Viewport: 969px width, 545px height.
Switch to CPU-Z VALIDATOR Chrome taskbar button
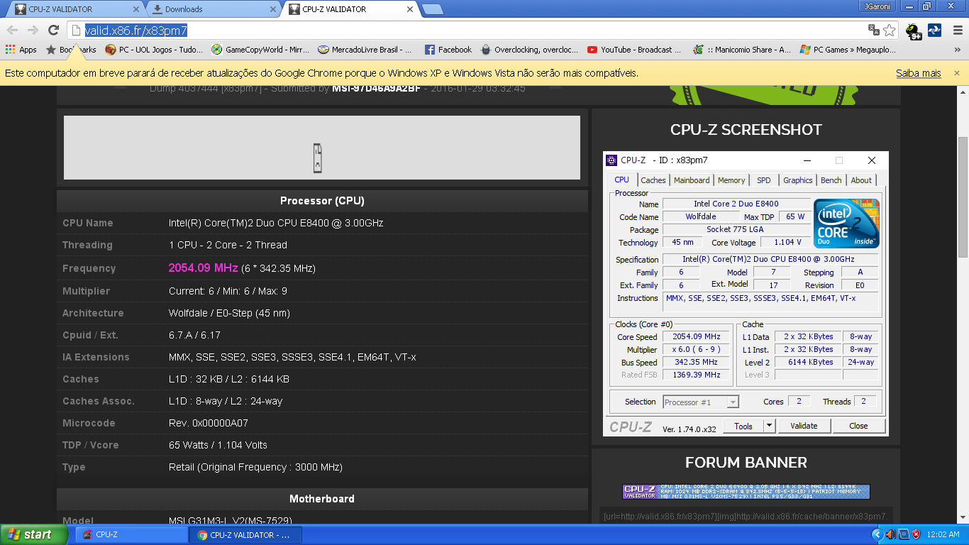(x=245, y=534)
